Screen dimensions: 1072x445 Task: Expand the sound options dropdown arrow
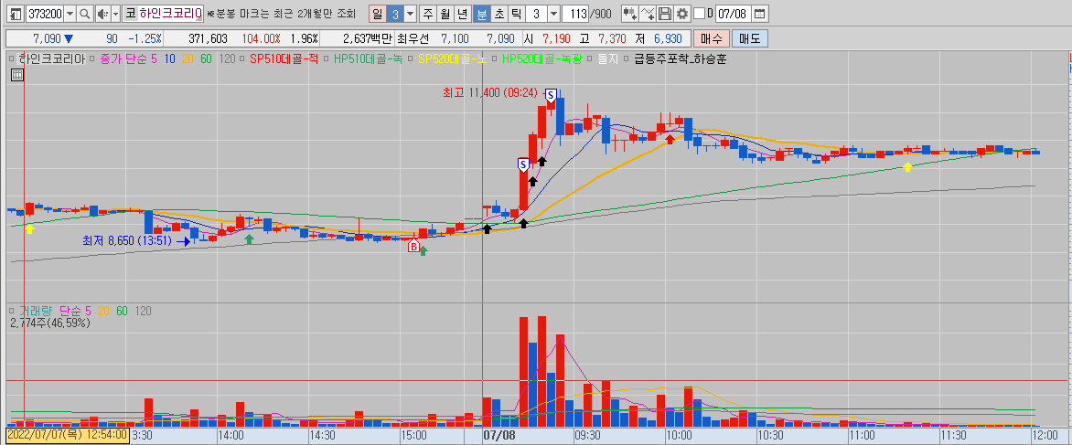click(115, 13)
